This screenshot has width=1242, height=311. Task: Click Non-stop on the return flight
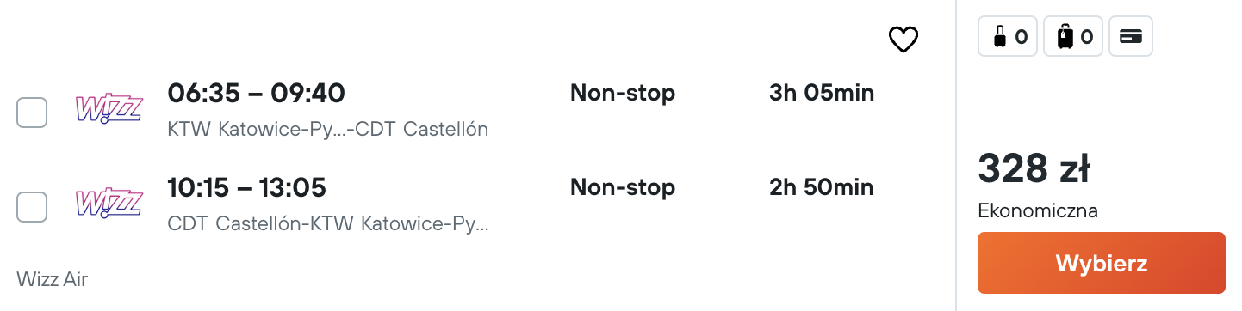tap(623, 187)
